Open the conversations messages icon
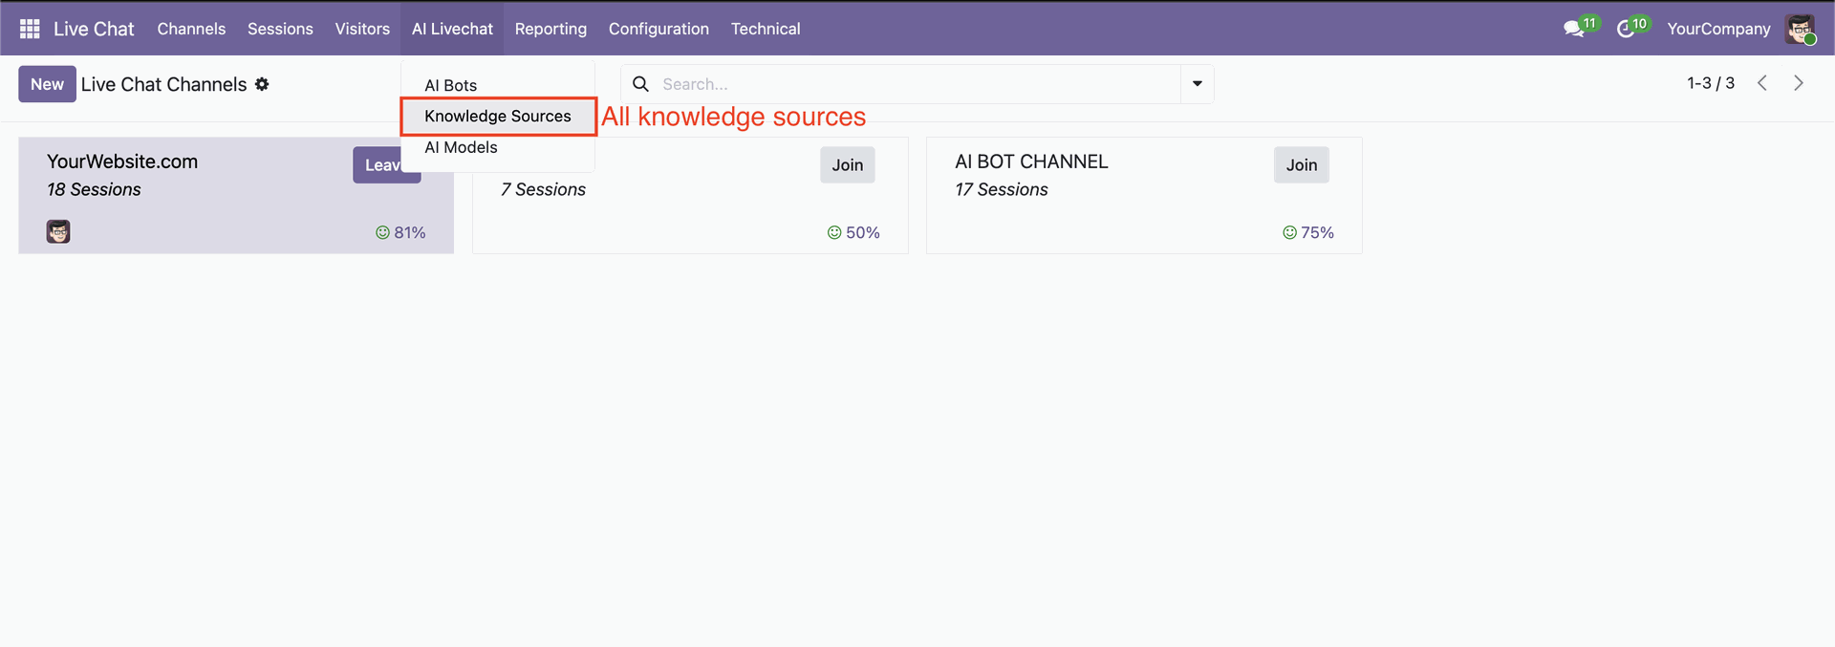Screen dimensions: 1835x647 (1574, 29)
